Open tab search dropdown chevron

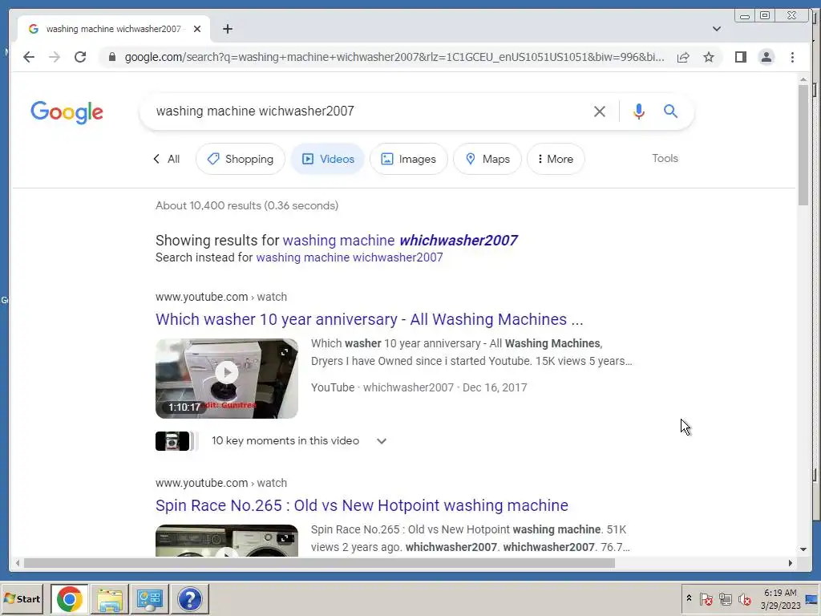[717, 29]
